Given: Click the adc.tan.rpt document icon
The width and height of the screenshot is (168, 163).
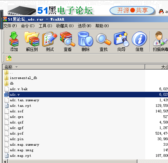Looking at the screenshot, I should click(x=7, y=106).
